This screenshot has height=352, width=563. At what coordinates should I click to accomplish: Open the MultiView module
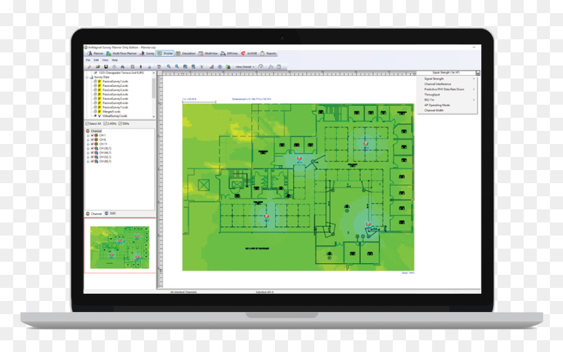point(208,54)
